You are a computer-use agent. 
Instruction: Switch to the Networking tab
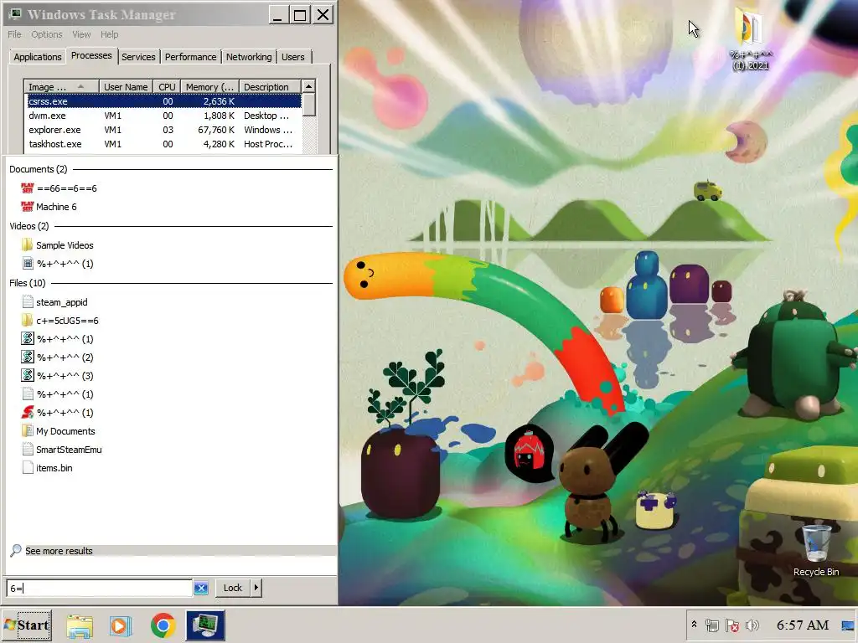[248, 57]
